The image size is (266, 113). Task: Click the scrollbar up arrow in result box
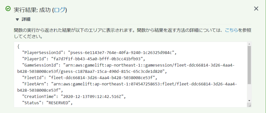249,44
